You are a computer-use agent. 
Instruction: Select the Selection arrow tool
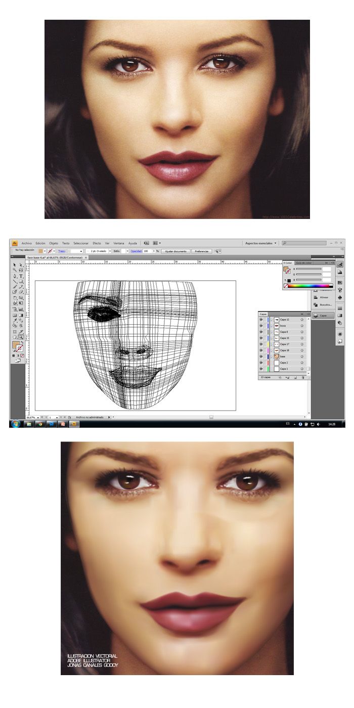[x=14, y=264]
